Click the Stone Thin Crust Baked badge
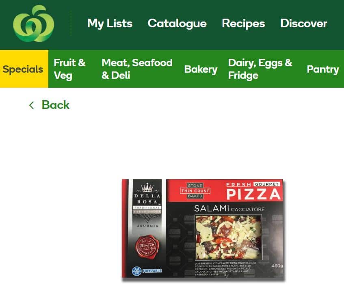The height and width of the screenshot is (285, 344). point(195,191)
